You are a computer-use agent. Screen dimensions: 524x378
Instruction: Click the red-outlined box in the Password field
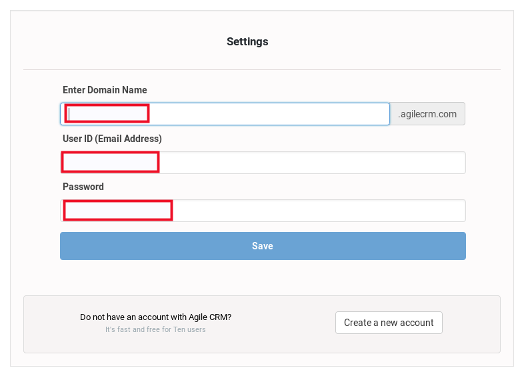[x=118, y=210]
